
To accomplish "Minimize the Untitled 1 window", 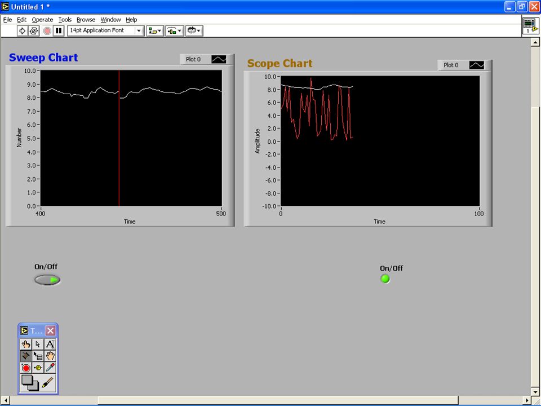I will (509, 7).
